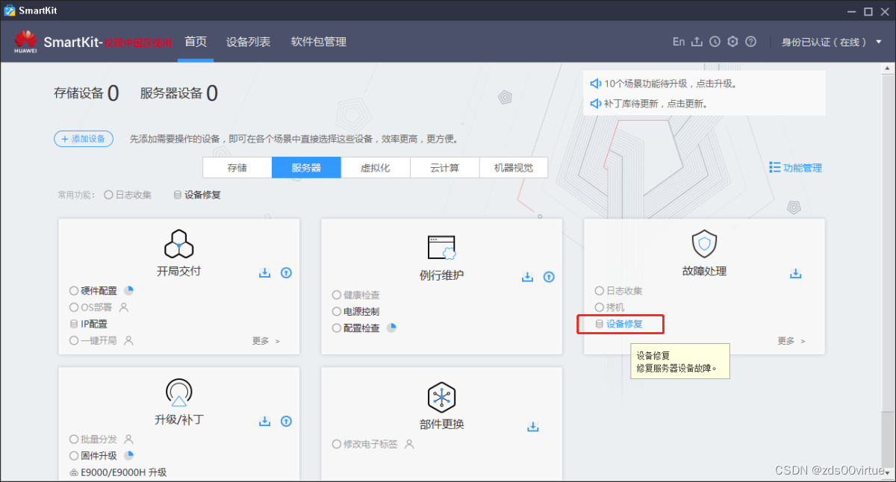Download the 升级/补丁 scenario package
This screenshot has width=896, height=482.
click(x=264, y=422)
